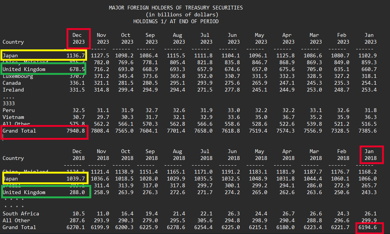This screenshot has height=234, width=390.
Task: Select Peru's Dec 2023 value 32.5
Action: pos(78,110)
